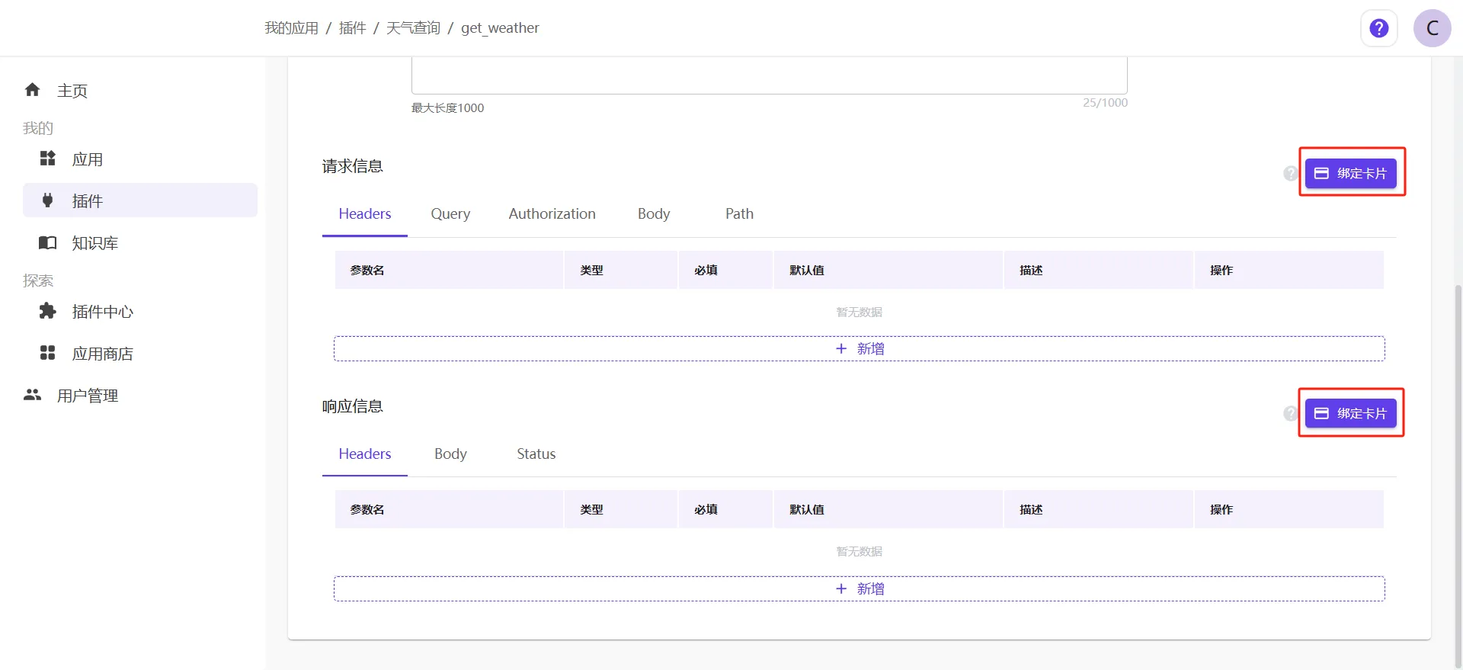
Task: Open the 应用 apps icon in sidebar
Action: point(47,159)
